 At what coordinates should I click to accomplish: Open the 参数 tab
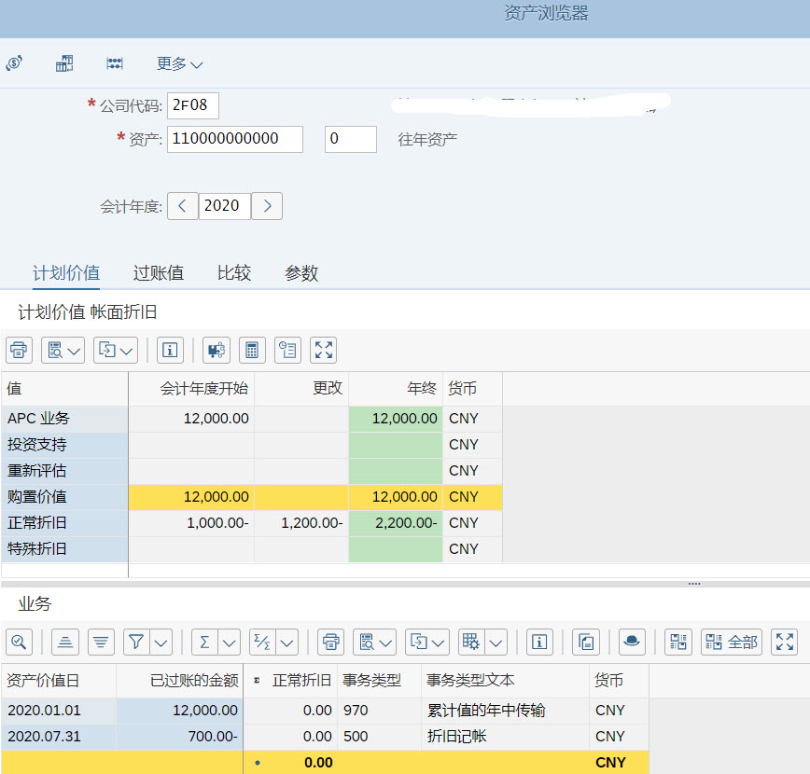(x=300, y=273)
